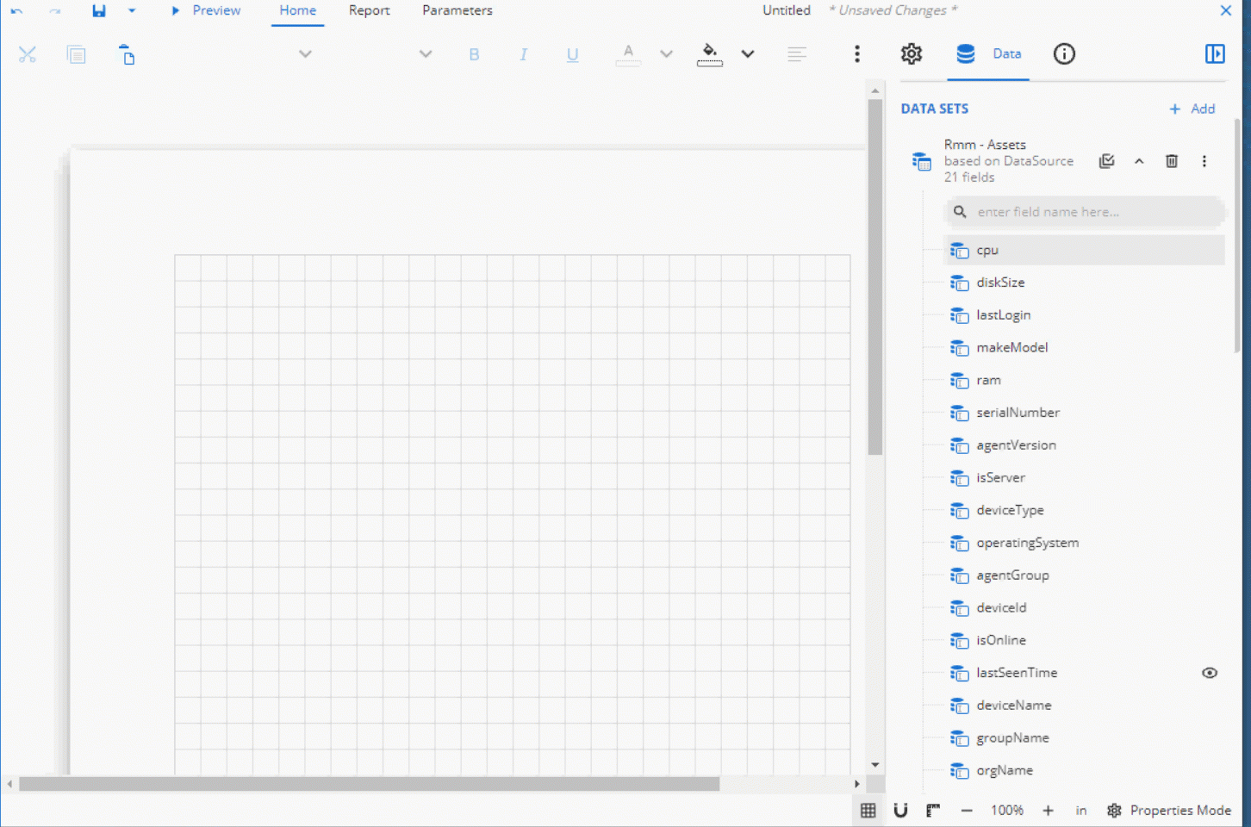Select the groupName field
This screenshot has width=1251, height=827.
click(x=1084, y=738)
